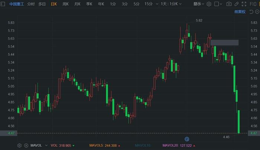Click the green 4.47 price tag on right axis
The height and width of the screenshot is (150, 260).
pyautogui.click(x=254, y=133)
